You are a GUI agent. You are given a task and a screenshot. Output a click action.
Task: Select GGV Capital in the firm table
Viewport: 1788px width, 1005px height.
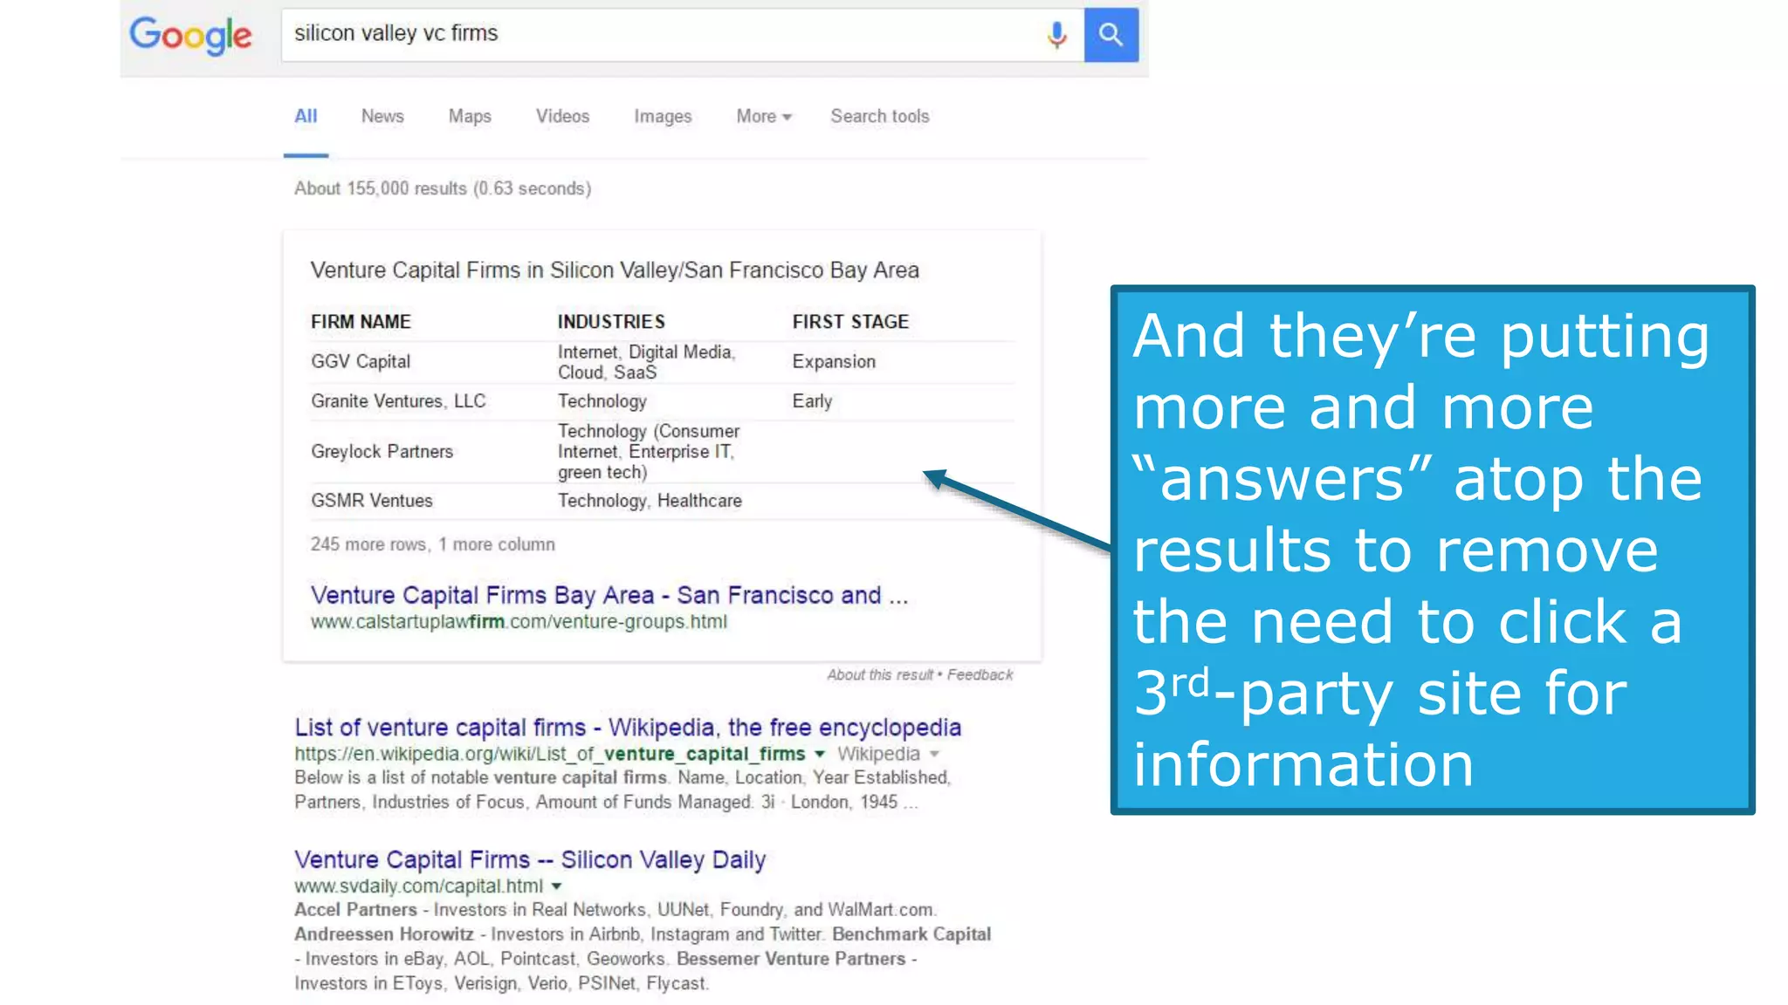pyautogui.click(x=361, y=361)
